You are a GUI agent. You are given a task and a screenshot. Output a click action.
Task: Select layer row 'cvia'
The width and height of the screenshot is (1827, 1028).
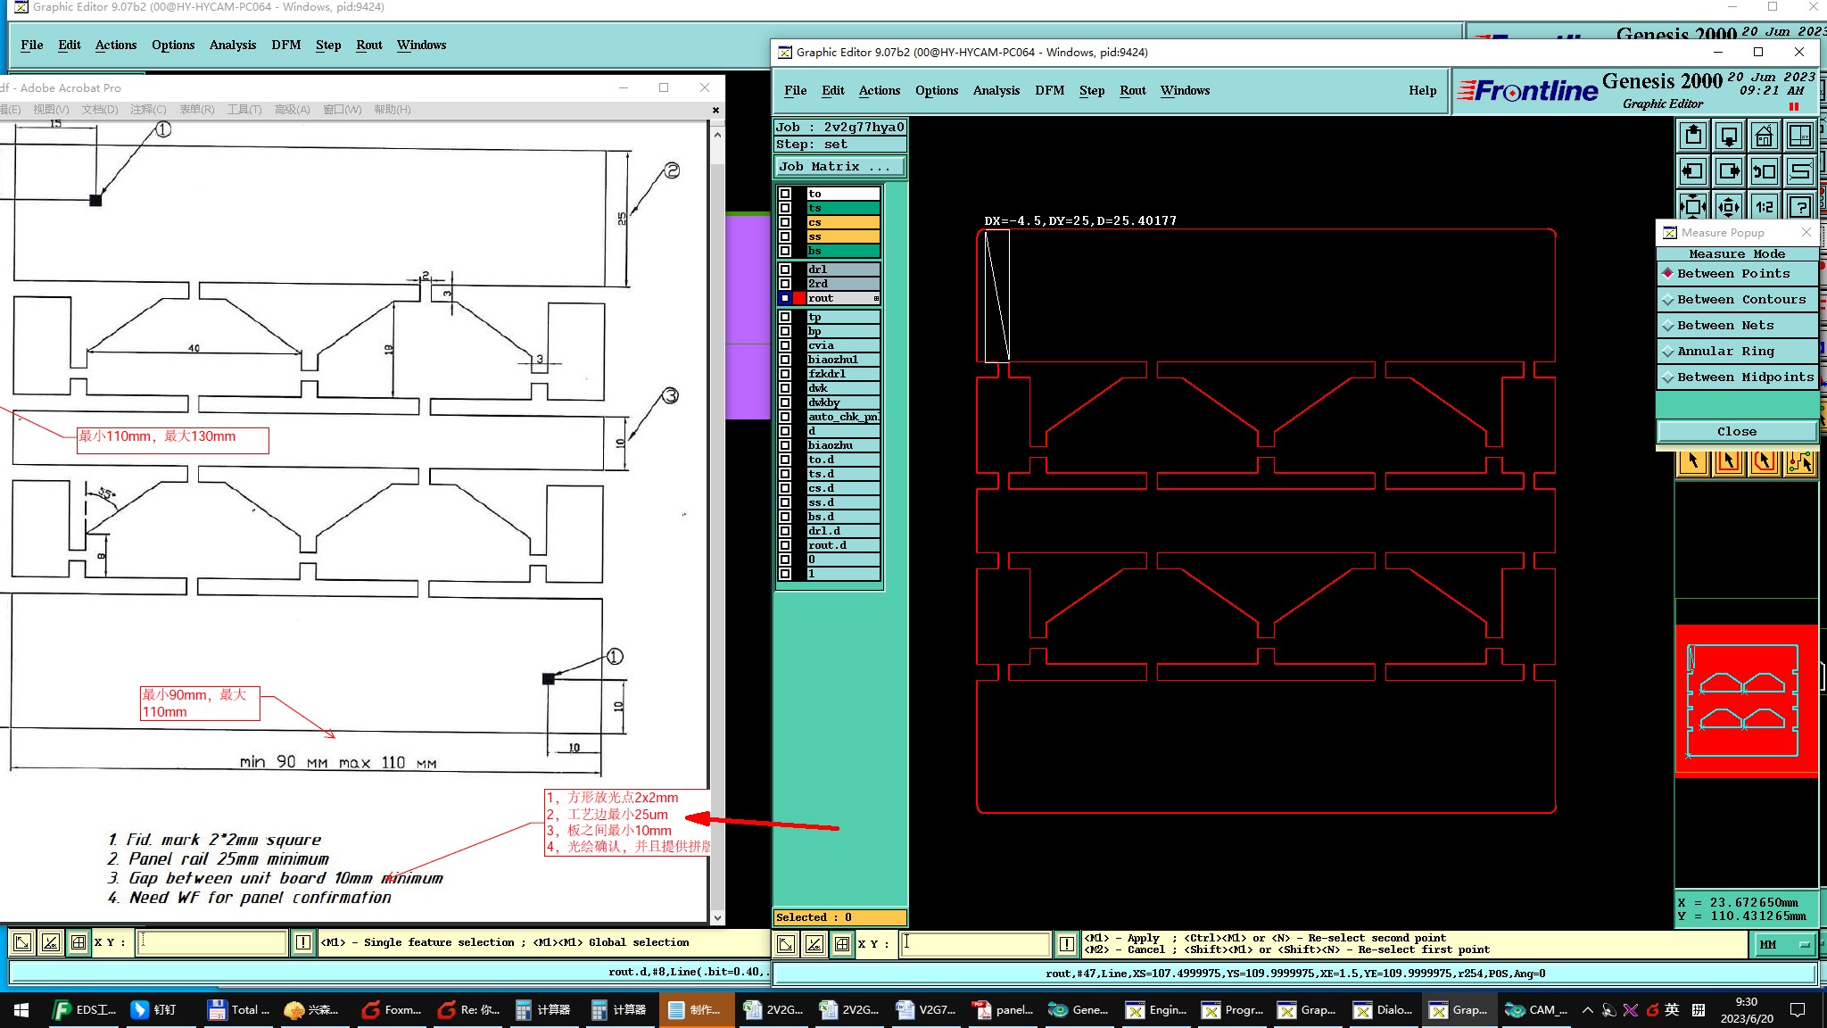point(842,345)
